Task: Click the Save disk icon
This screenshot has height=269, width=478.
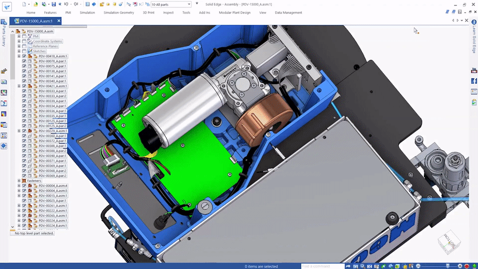Action: pyautogui.click(x=54, y=4)
